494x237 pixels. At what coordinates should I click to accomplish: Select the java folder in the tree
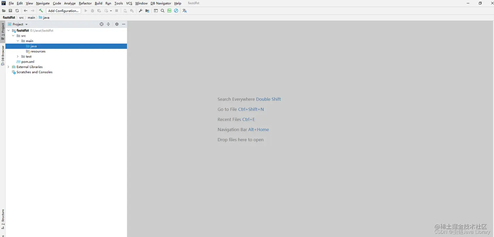66,46
